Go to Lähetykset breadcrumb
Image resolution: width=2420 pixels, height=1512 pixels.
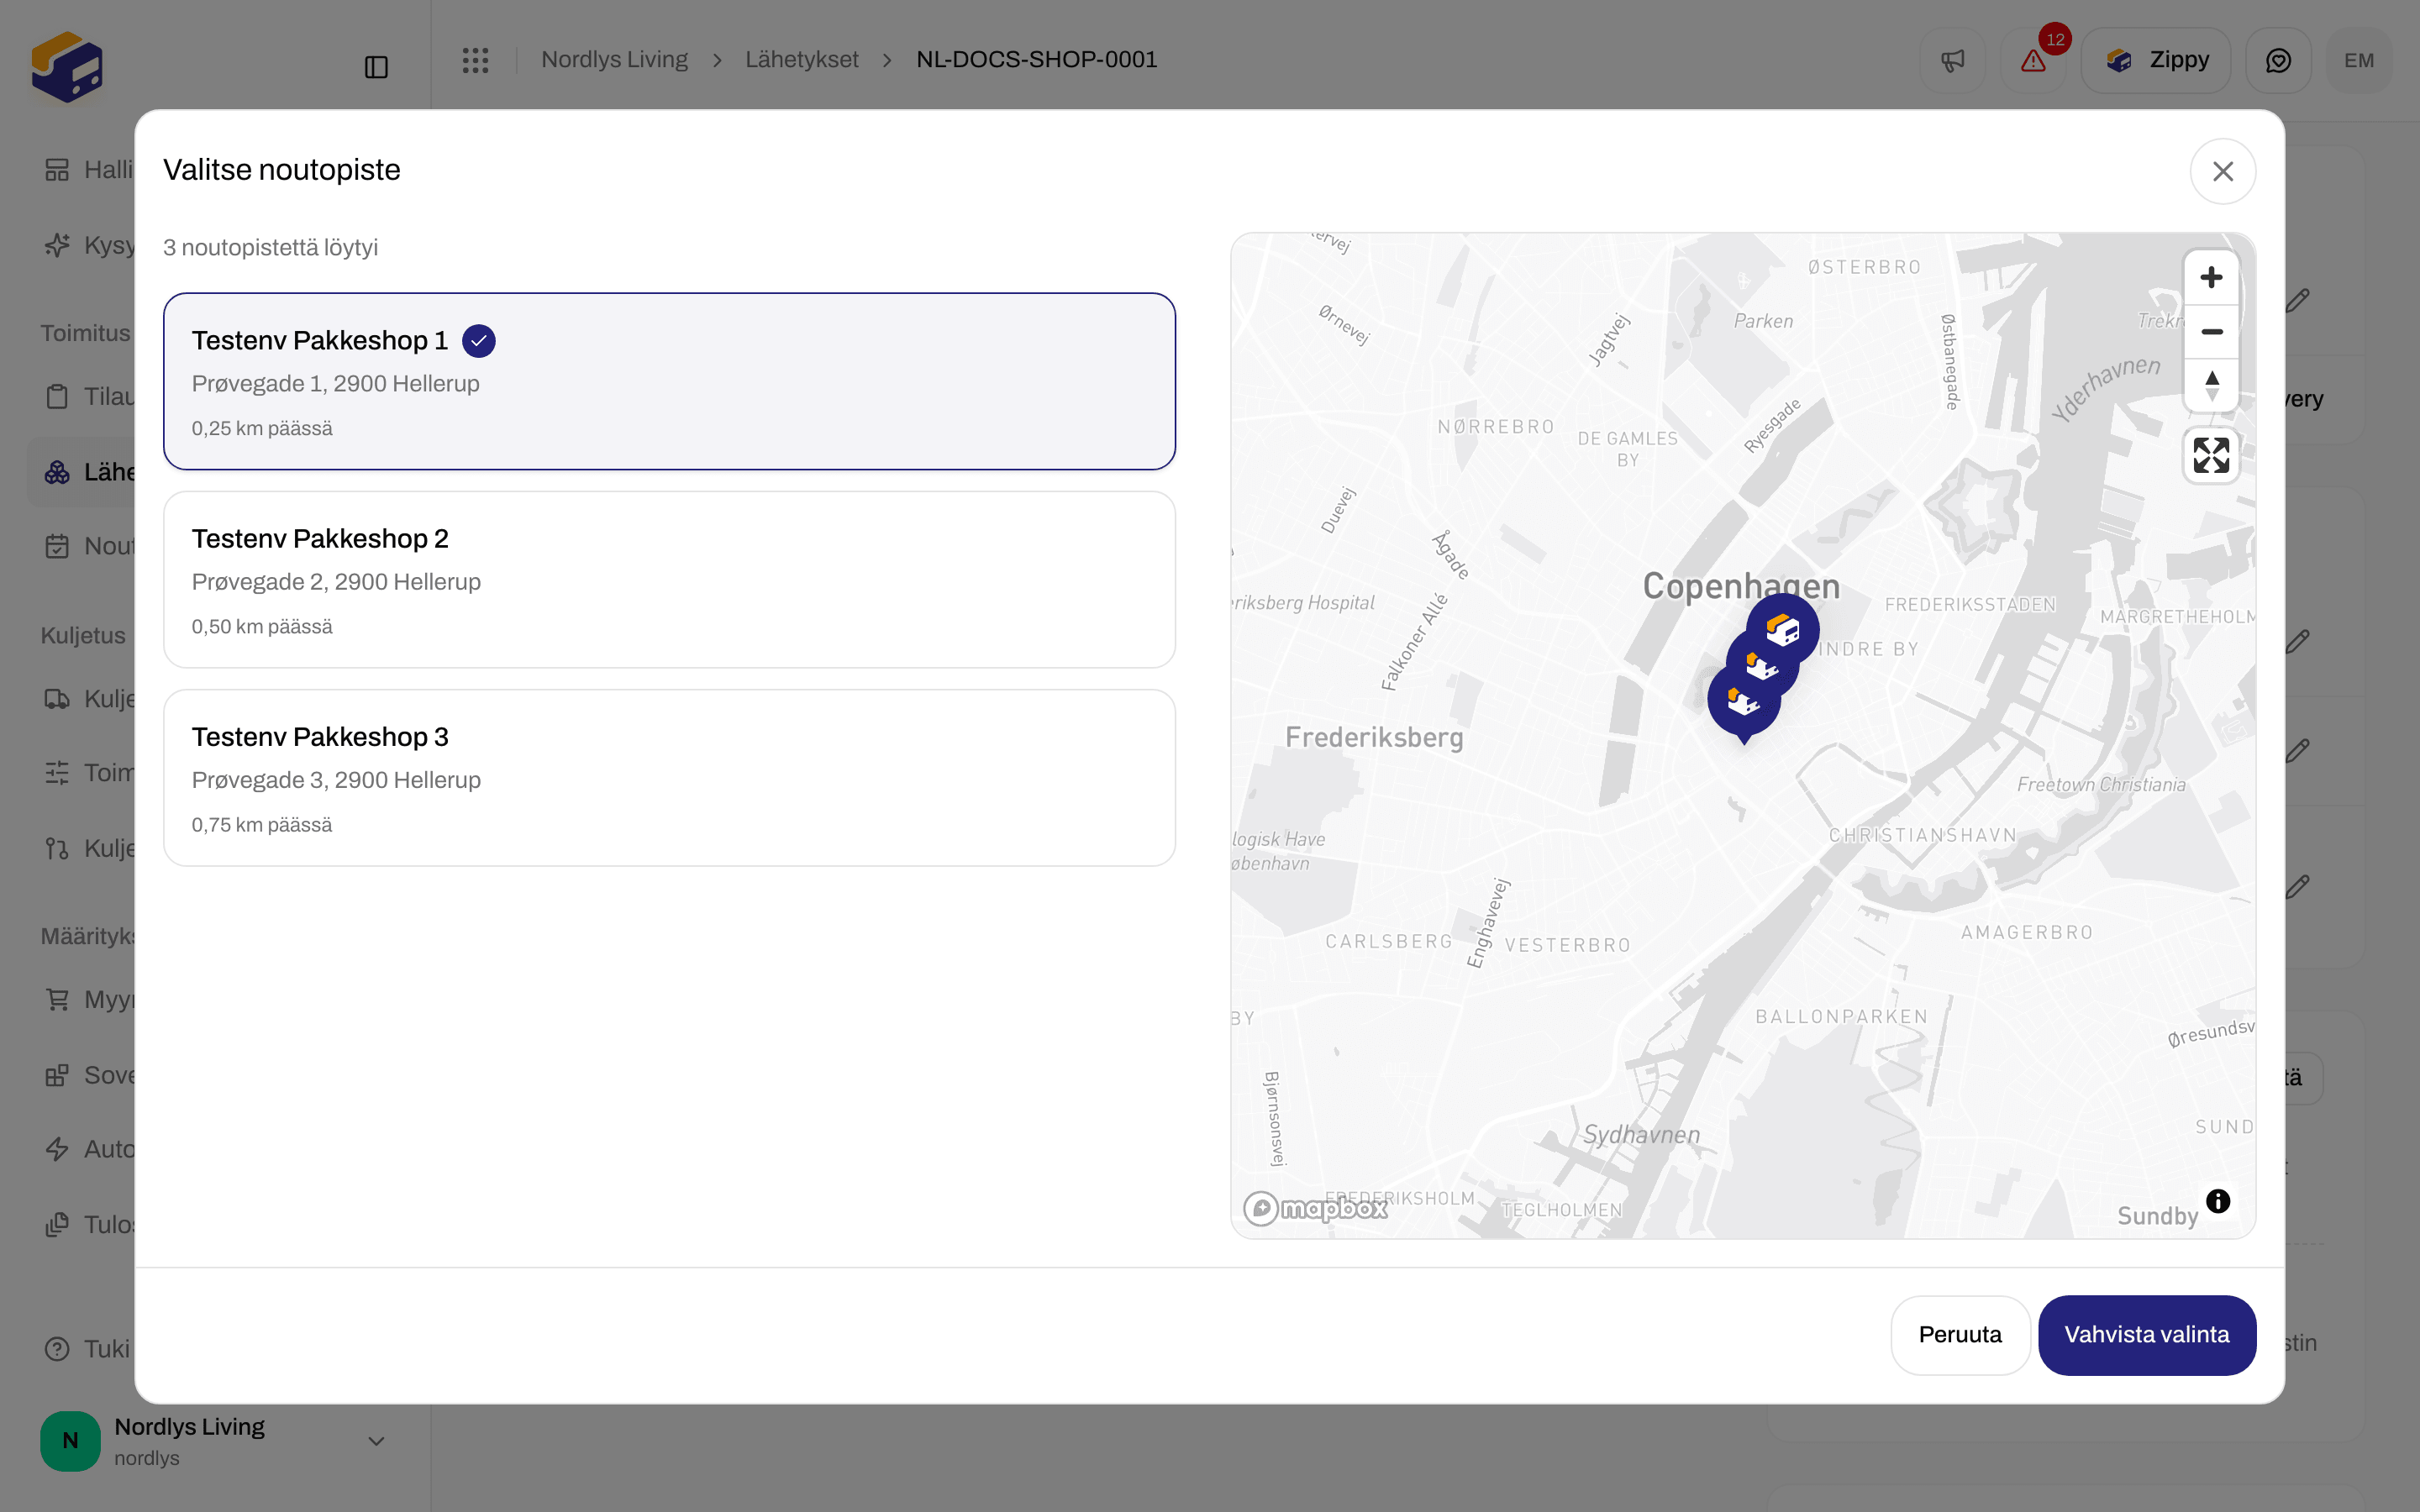pos(801,60)
